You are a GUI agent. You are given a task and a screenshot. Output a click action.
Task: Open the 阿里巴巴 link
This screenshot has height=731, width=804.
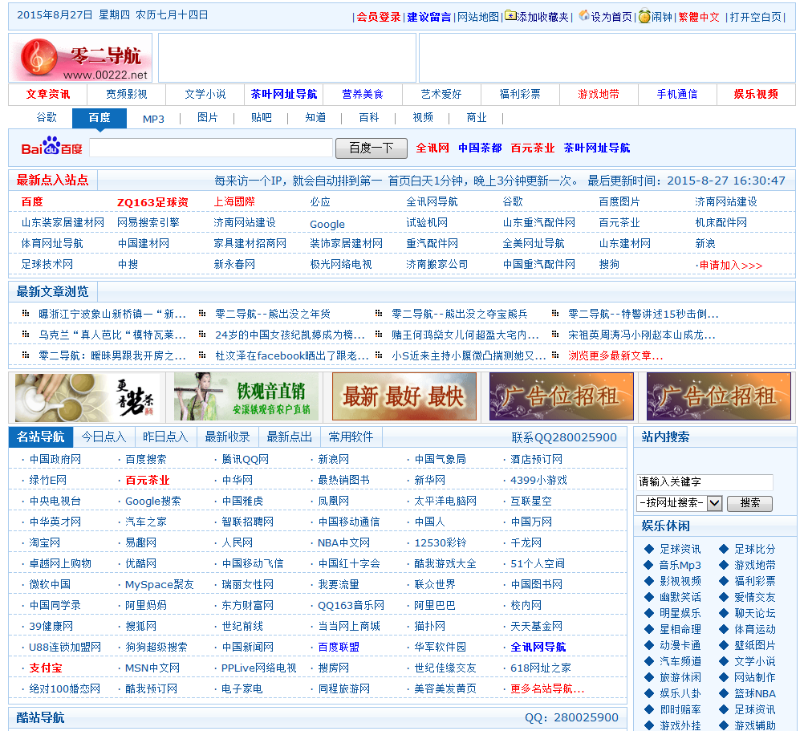click(x=435, y=605)
